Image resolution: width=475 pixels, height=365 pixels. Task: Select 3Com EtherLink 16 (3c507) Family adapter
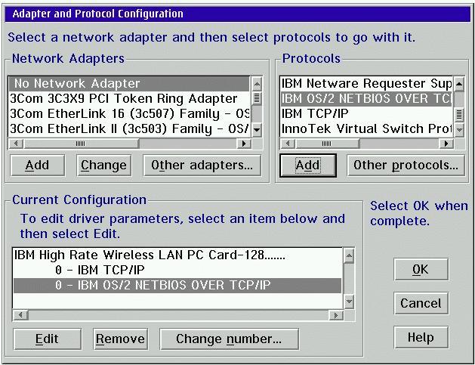129,113
